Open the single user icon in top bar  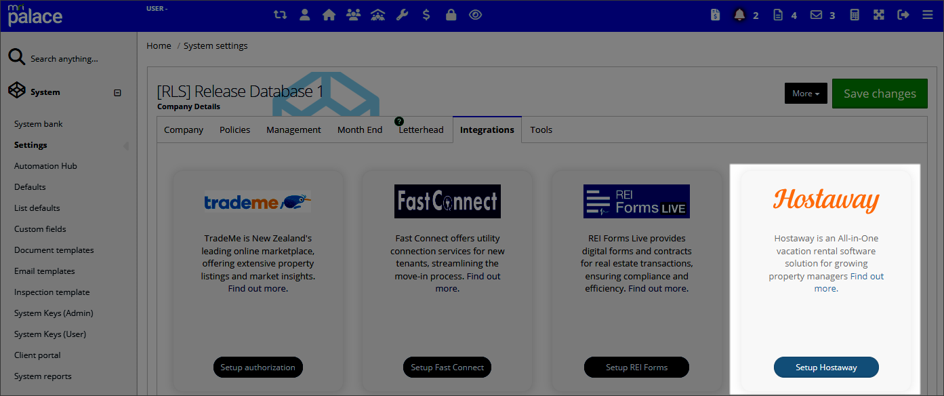304,14
